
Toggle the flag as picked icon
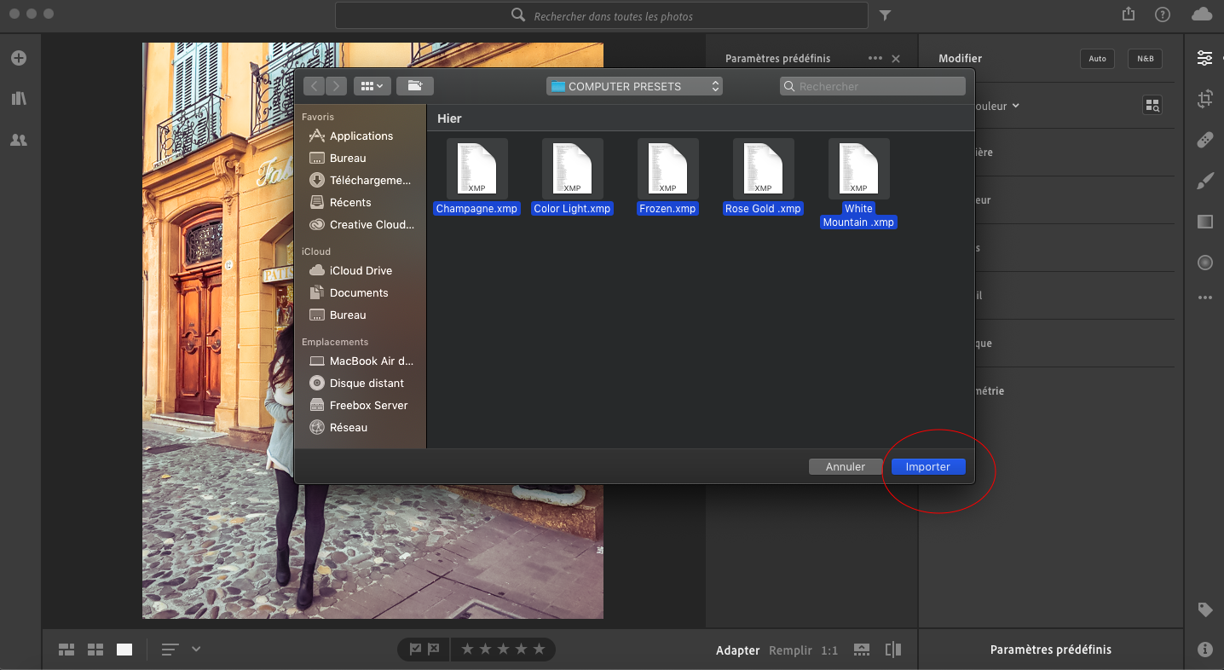415,650
